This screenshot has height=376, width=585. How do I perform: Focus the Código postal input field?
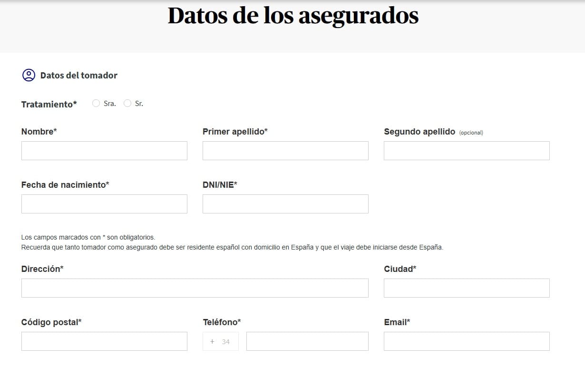pyautogui.click(x=104, y=341)
